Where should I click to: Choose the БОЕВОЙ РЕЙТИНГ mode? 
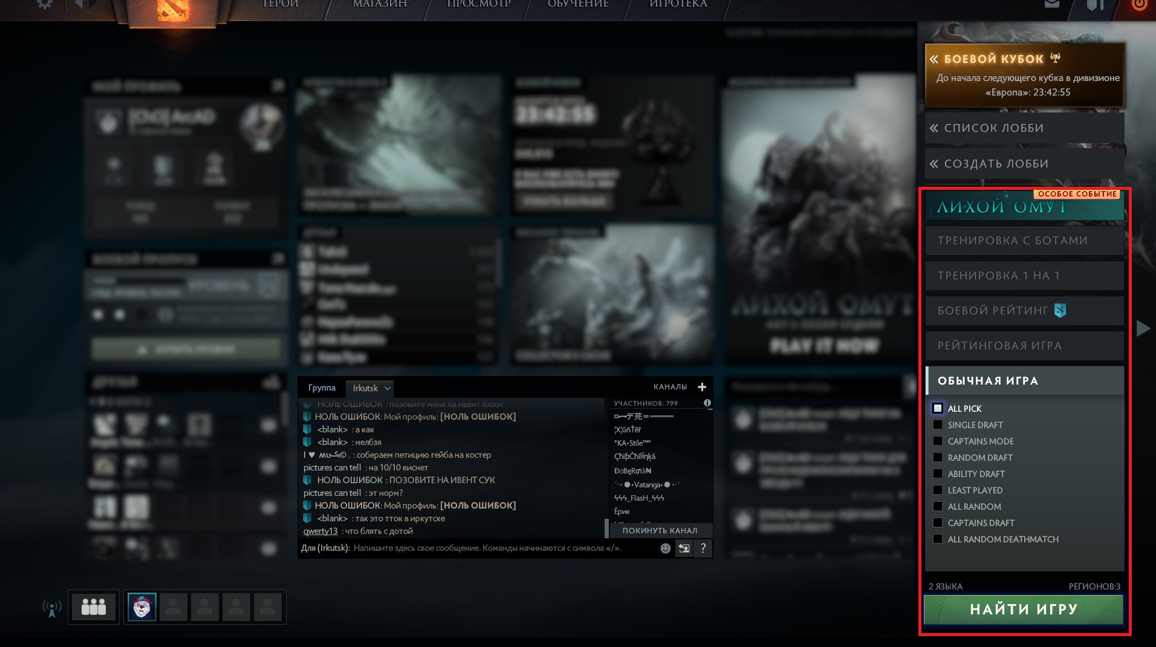click(x=1025, y=311)
